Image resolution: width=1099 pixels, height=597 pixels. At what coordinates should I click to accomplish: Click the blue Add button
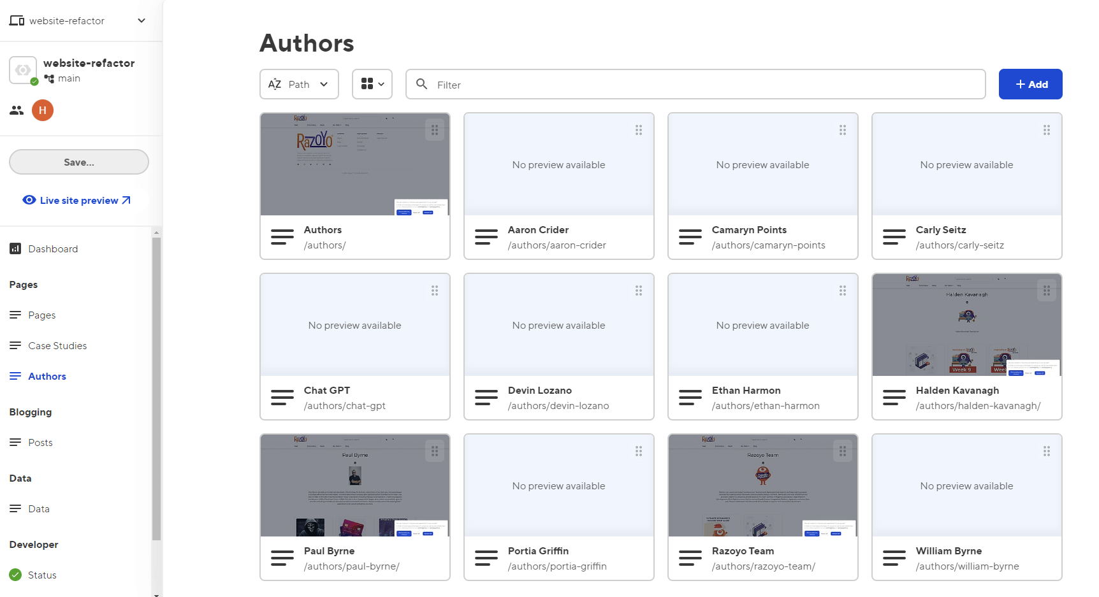[x=1030, y=84]
